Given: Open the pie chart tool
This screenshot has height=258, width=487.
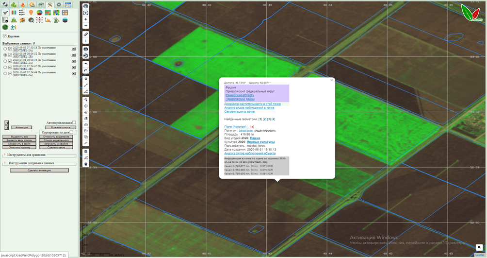Looking at the screenshot, I should coord(39,13).
